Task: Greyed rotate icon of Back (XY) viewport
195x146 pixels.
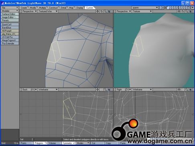Action: [x=102, y=90]
